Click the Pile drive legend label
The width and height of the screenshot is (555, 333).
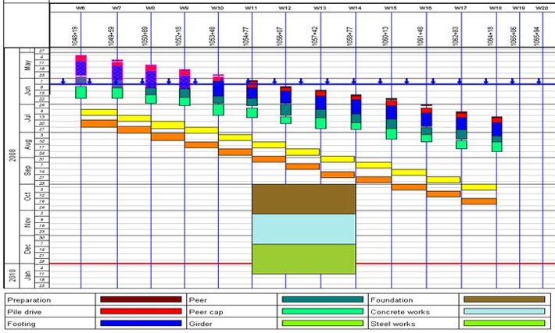pos(24,312)
